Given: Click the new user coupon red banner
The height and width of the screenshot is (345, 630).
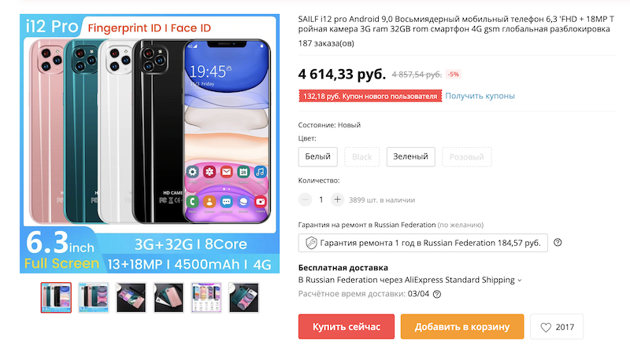Looking at the screenshot, I should (370, 96).
